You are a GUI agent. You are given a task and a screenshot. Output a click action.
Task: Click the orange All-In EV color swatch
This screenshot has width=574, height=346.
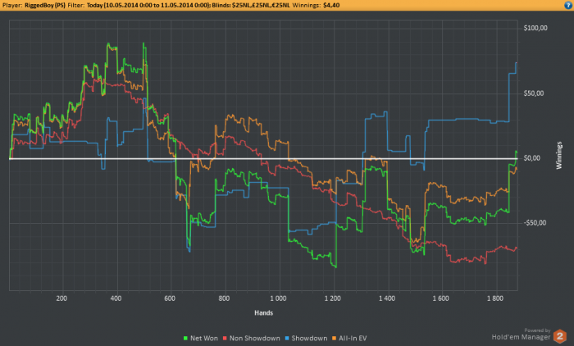[x=335, y=339]
